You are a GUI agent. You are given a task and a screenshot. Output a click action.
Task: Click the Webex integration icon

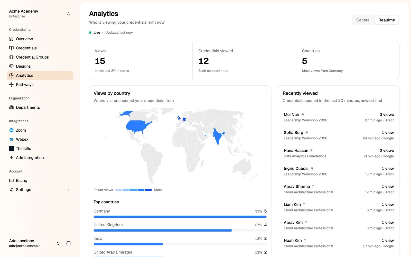(11, 139)
